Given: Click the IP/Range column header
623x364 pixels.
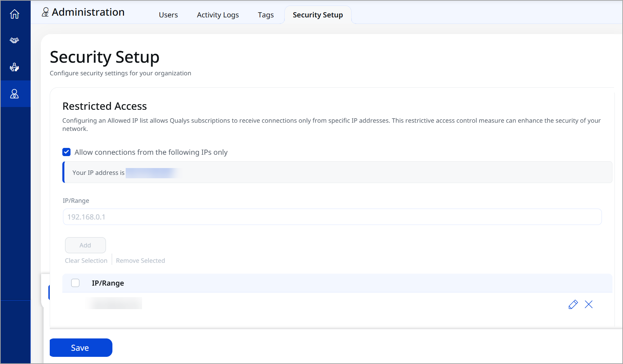Looking at the screenshot, I should (108, 283).
